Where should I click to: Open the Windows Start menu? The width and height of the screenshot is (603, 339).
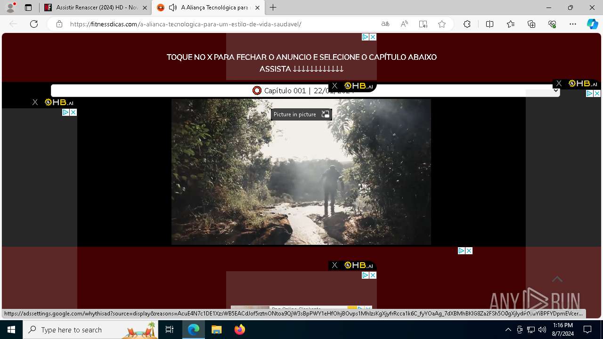pos(11,330)
